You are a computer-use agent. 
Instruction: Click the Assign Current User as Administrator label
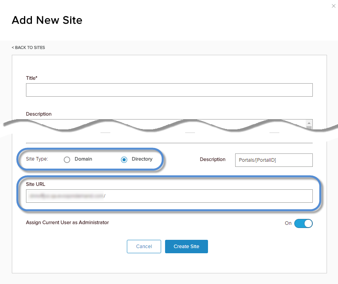point(67,222)
